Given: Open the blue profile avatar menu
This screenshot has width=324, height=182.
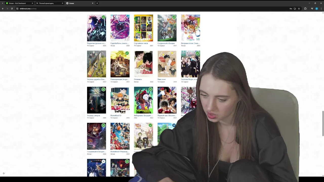Looking at the screenshot, I should 316,9.
